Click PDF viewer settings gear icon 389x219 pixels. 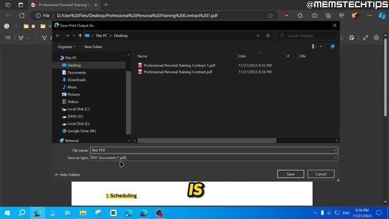(376, 38)
